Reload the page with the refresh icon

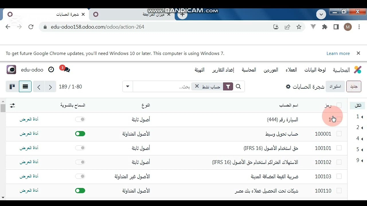[31, 27]
